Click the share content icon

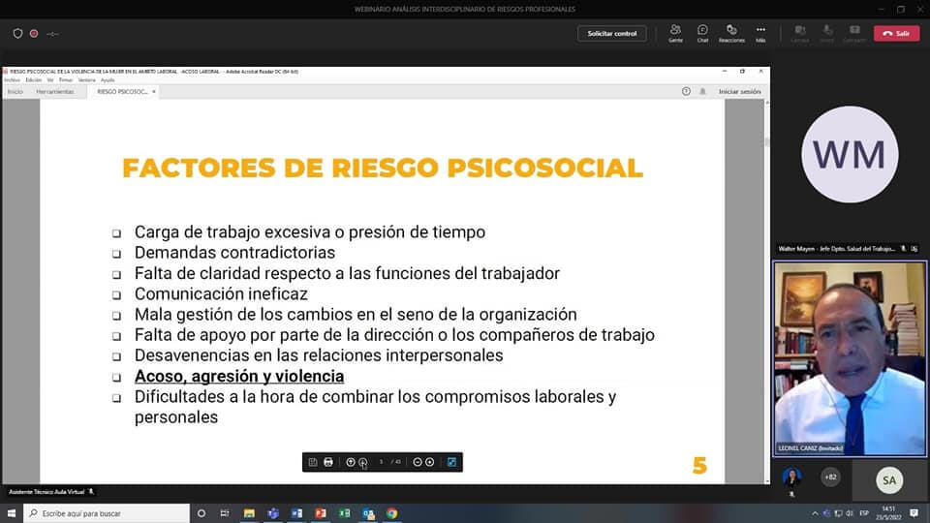pos(854,33)
